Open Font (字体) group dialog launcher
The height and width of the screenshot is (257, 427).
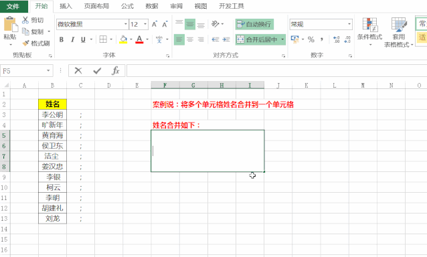point(168,56)
